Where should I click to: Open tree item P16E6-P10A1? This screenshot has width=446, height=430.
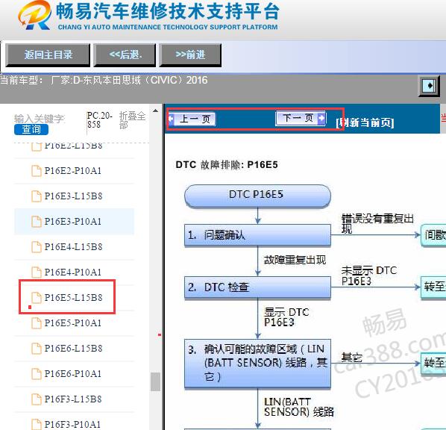click(74, 373)
